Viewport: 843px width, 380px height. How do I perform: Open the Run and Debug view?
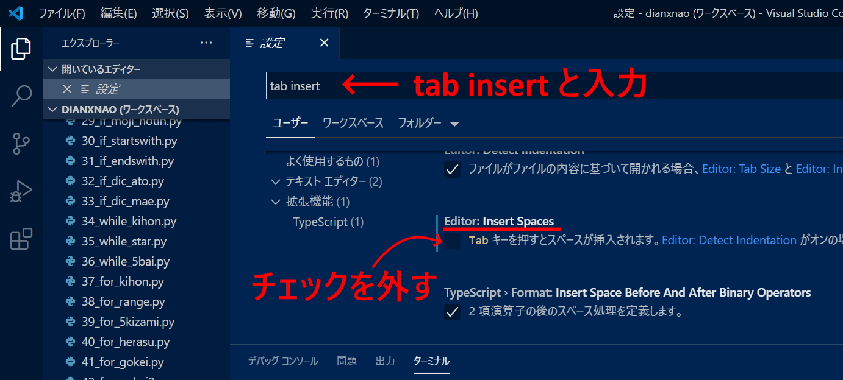[21, 191]
